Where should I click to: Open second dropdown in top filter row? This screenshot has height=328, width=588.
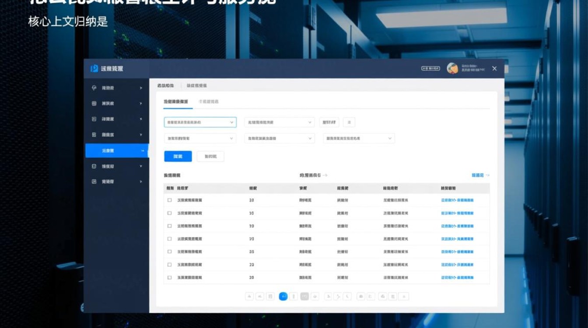[x=279, y=122]
